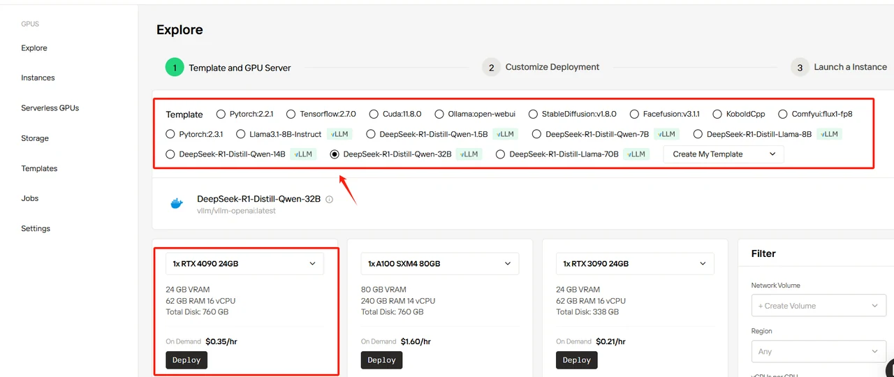Open the Create My Template dropdown
Screen dimensions: 894x377
[724, 154]
